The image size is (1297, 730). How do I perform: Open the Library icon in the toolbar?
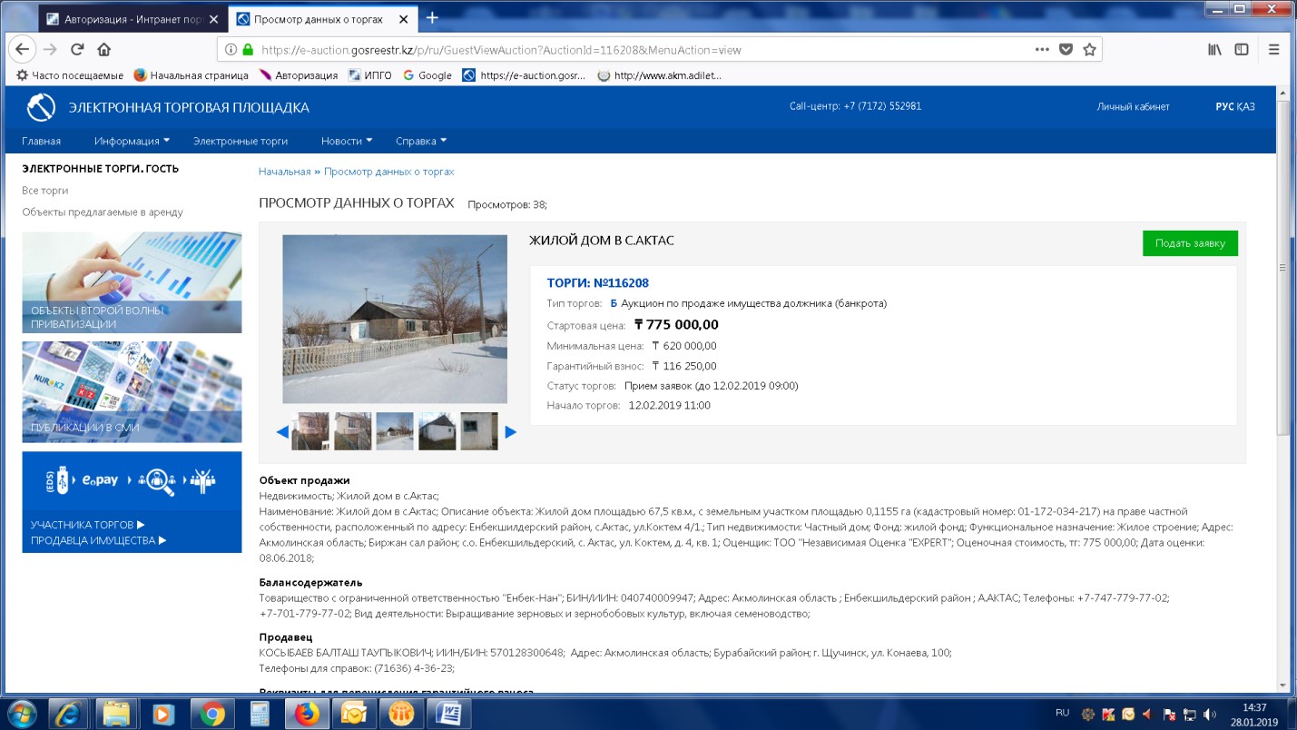[x=1214, y=50]
